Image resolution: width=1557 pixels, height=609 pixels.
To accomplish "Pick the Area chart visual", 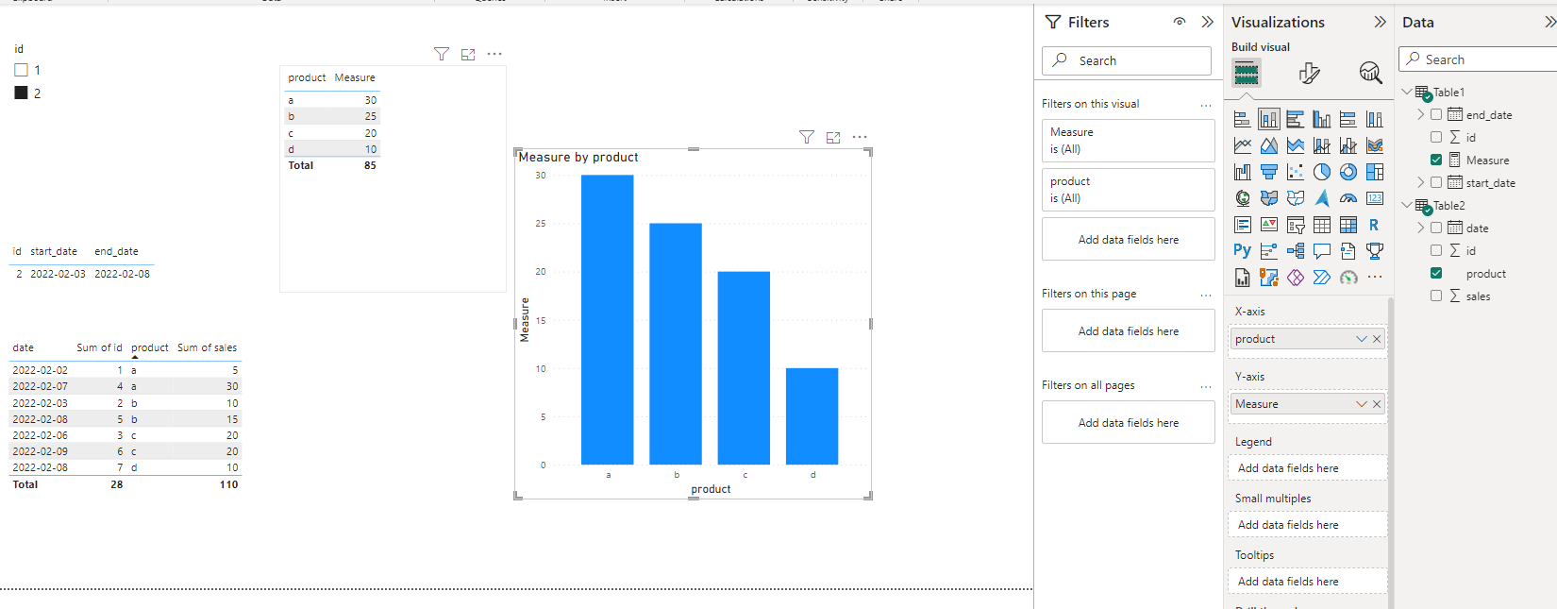I will 1269,145.
